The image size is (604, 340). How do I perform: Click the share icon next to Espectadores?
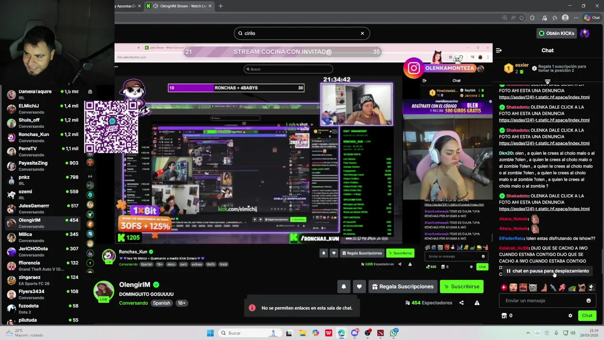point(461,303)
